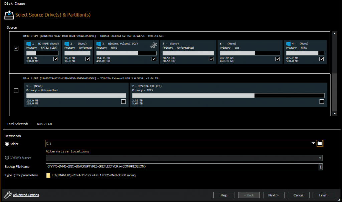
Task: Uncheck partition 6 ext checkbox
Action: (277, 59)
